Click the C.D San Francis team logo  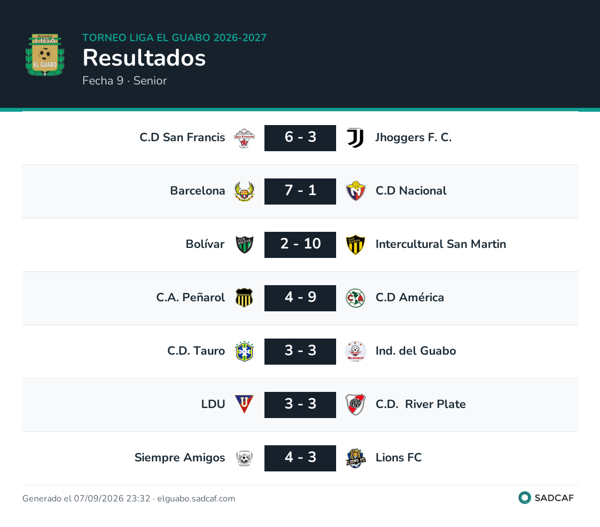pyautogui.click(x=244, y=138)
